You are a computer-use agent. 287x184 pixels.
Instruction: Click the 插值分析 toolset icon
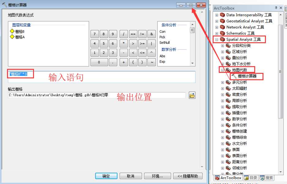tap(228, 113)
